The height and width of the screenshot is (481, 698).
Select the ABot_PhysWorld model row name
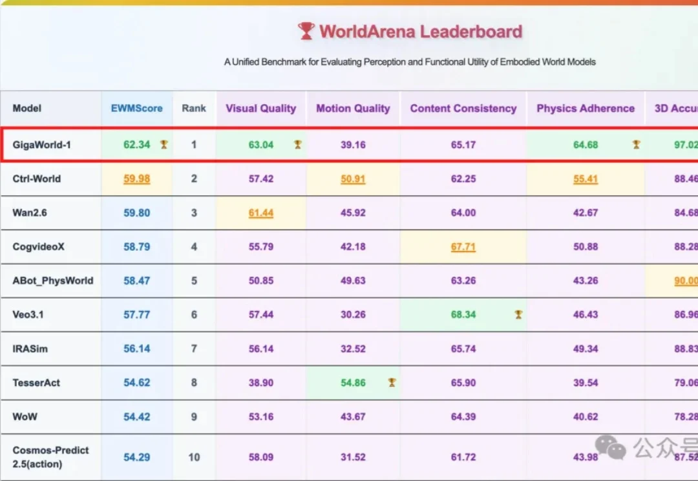point(53,281)
